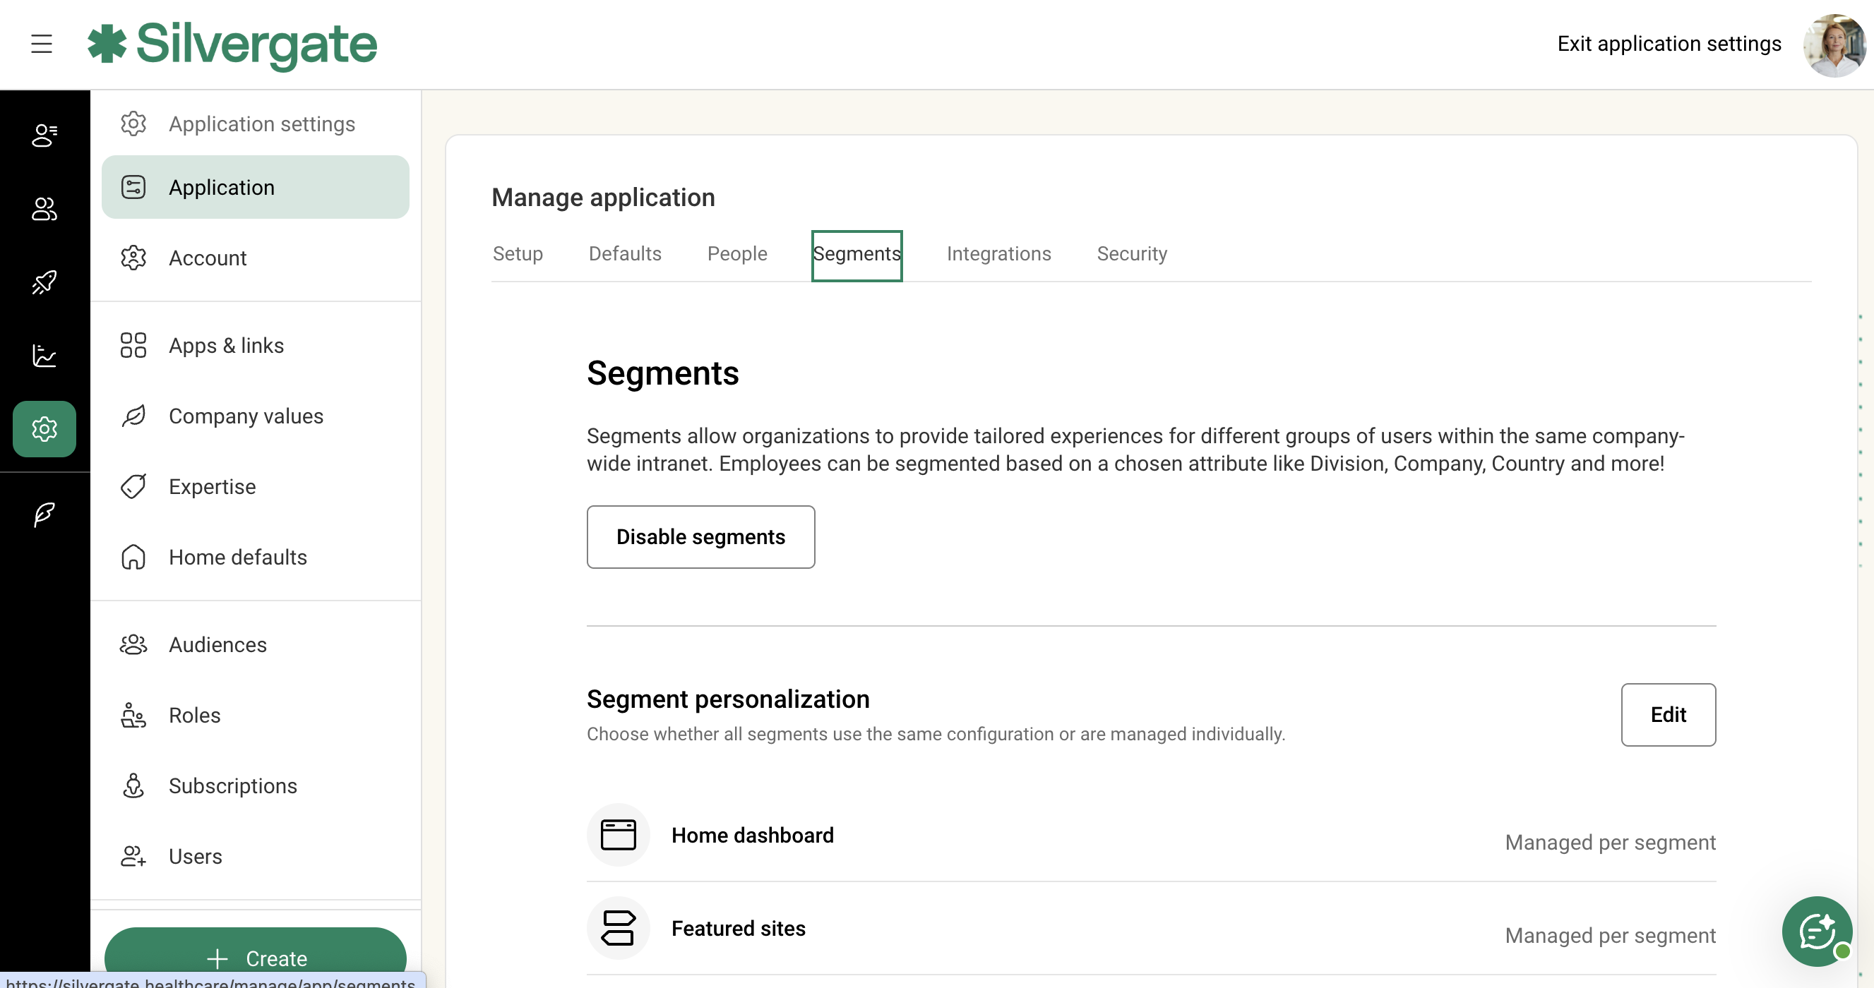The image size is (1874, 988).
Task: Click the Home dashboard window icon
Action: 618,835
